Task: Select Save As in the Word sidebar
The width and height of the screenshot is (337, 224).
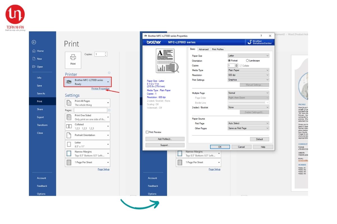Action: [41, 94]
